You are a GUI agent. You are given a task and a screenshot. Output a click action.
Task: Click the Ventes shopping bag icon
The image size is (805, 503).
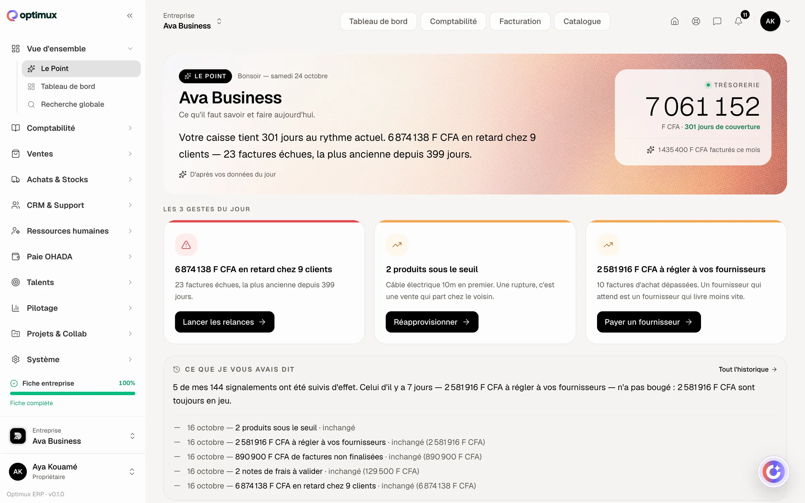pyautogui.click(x=15, y=154)
